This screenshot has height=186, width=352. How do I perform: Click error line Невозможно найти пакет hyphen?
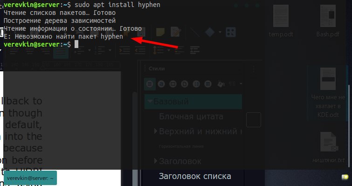(x=63, y=36)
